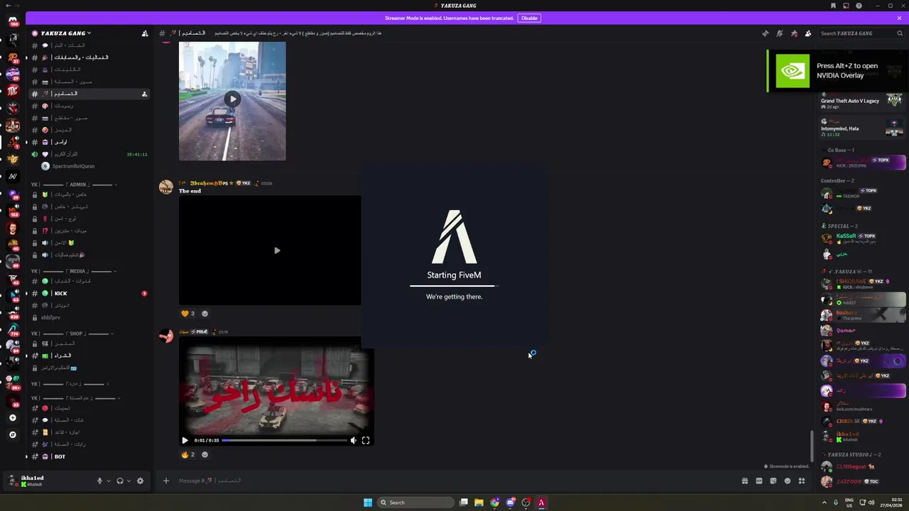Collapse the YK SHOP category
Viewport: 909px width, 511px height.
pos(71,334)
